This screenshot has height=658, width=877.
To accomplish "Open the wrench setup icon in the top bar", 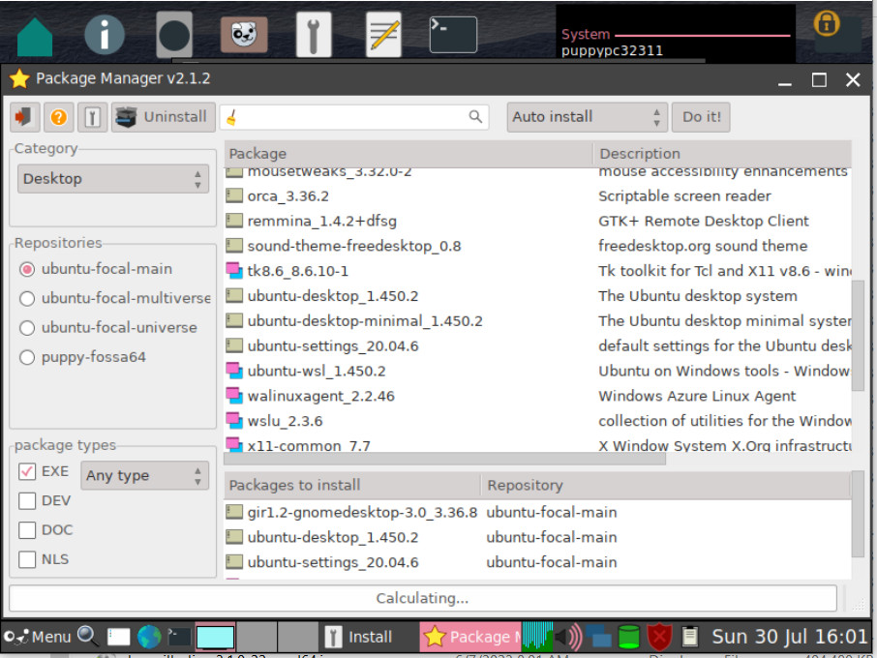I will 314,35.
